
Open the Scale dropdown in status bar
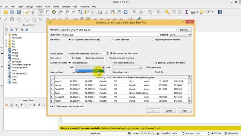pos(154,133)
